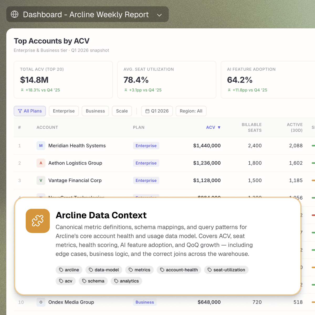This screenshot has height=315, width=315.
Task: Click the Meridian Health Systems 'M' avatar
Action: point(41,146)
